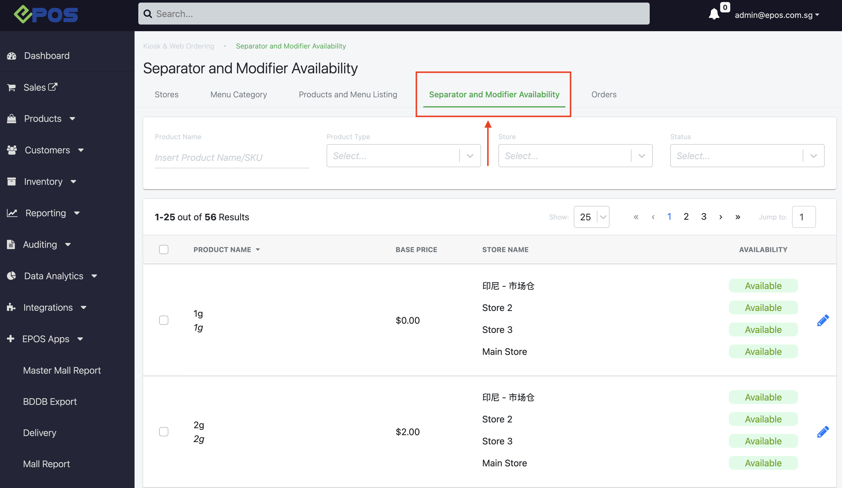Click the Auditing document icon
Screen dimensions: 842x488
tap(11, 244)
